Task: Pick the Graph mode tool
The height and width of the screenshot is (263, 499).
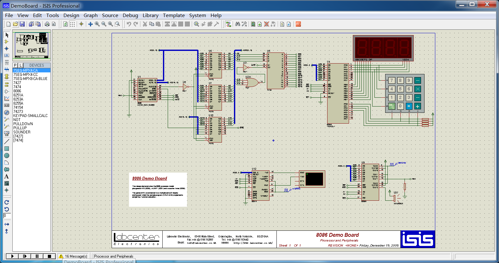Action: tap(6, 99)
